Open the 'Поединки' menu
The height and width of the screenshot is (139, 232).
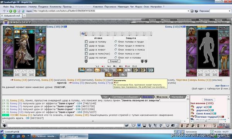click(x=43, y=7)
